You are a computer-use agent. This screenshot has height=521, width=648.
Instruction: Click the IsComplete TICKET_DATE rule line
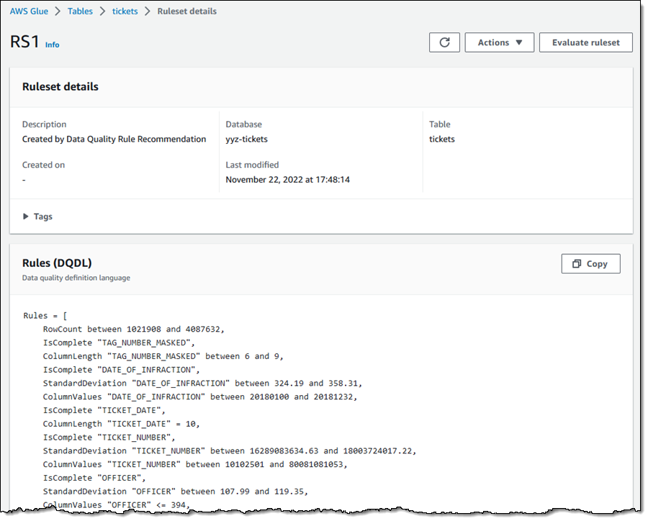click(104, 410)
